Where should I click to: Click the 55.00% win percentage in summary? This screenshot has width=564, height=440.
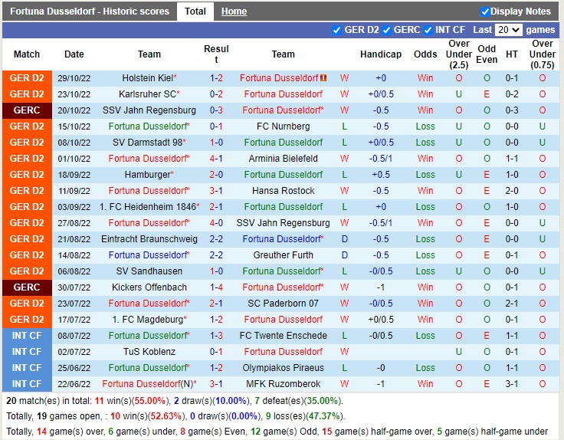pyautogui.click(x=149, y=401)
